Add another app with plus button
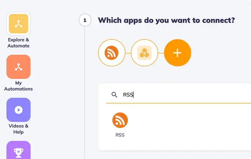Viewport: 251px width, 159px height. coord(177,53)
